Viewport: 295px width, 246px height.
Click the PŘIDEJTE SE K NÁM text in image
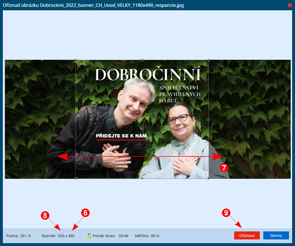point(121,136)
